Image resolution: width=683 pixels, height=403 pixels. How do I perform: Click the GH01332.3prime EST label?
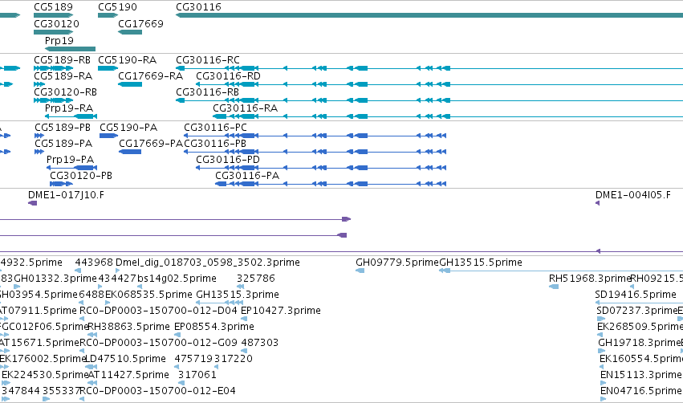coord(55,278)
